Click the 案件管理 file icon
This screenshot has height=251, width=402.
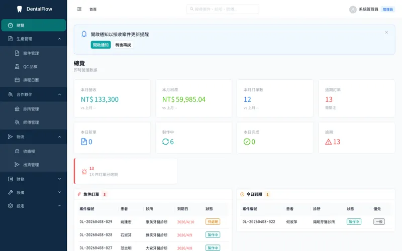(x=17, y=53)
